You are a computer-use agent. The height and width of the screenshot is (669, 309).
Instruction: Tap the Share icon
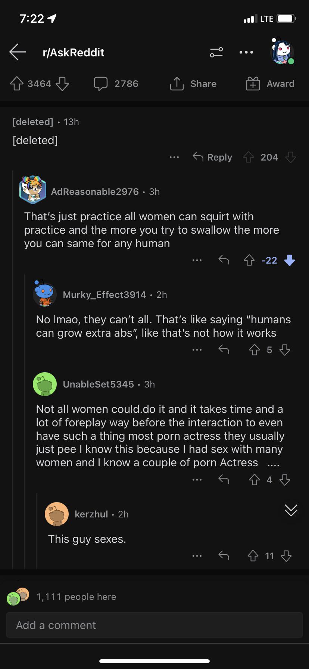point(177,84)
